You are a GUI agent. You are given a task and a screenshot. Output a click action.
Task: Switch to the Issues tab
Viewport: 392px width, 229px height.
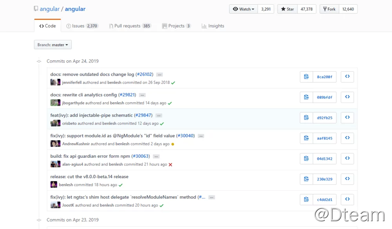pos(82,26)
